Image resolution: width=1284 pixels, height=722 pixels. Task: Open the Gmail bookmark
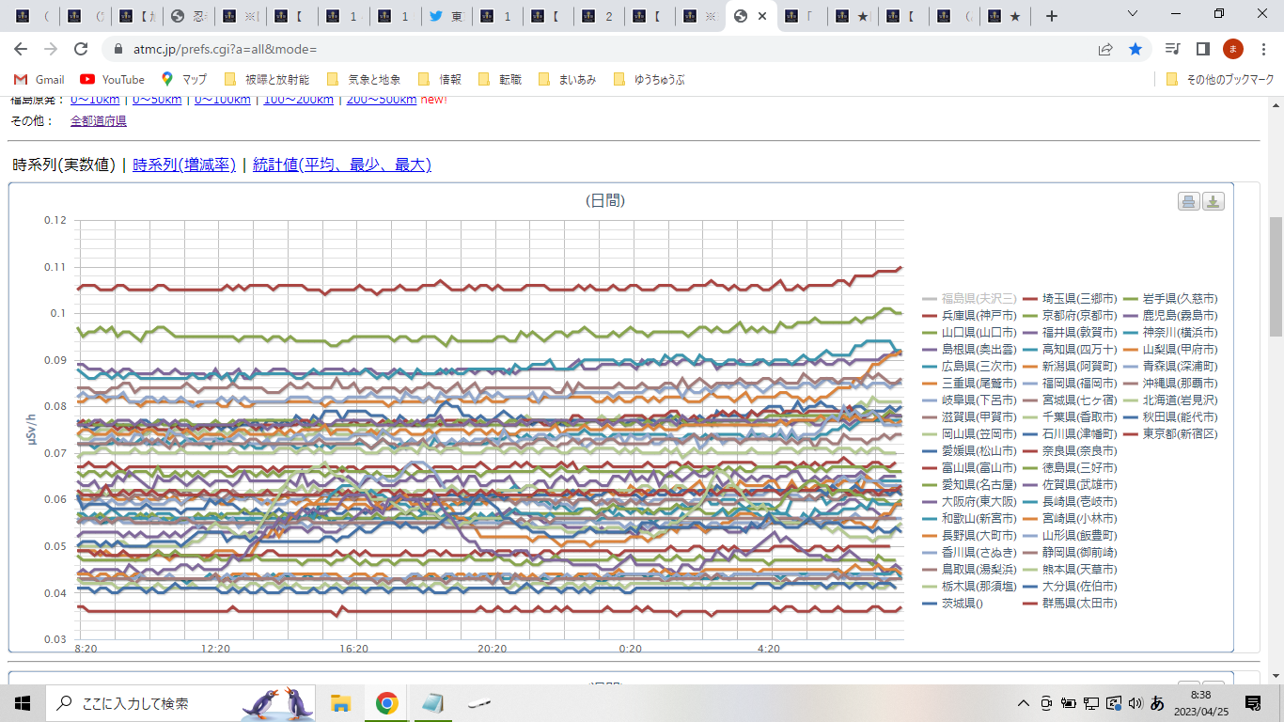click(39, 79)
